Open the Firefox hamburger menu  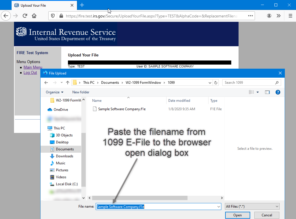(x=290, y=16)
